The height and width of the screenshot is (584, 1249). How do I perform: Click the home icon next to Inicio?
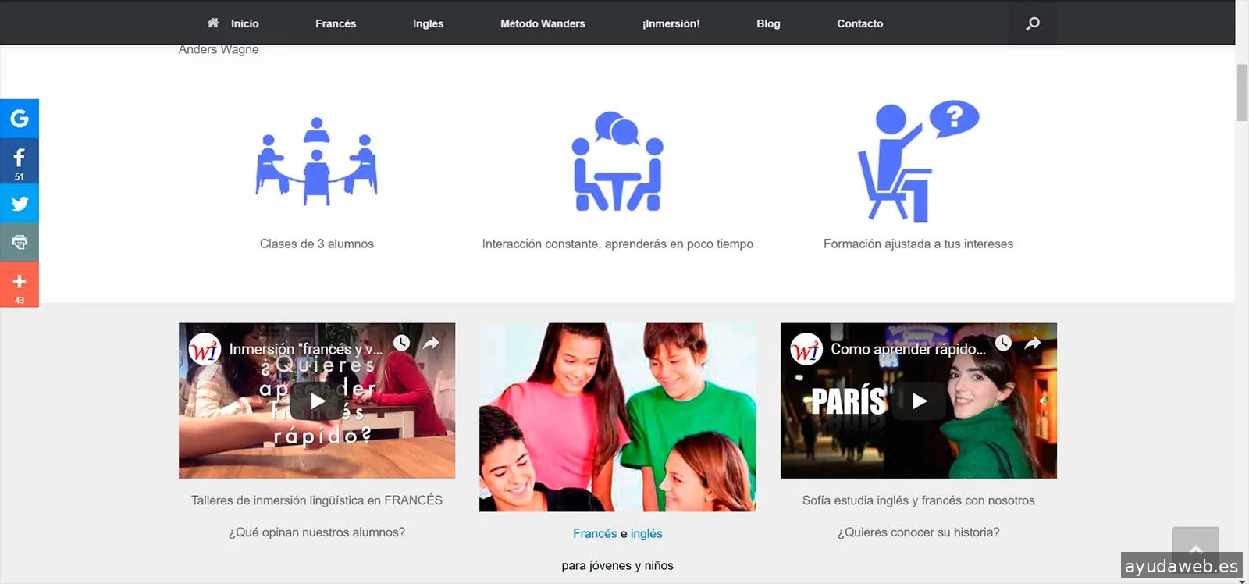click(212, 23)
